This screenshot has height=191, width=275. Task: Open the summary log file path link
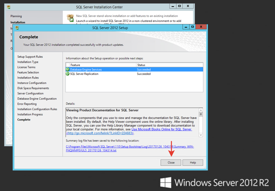[130, 148]
